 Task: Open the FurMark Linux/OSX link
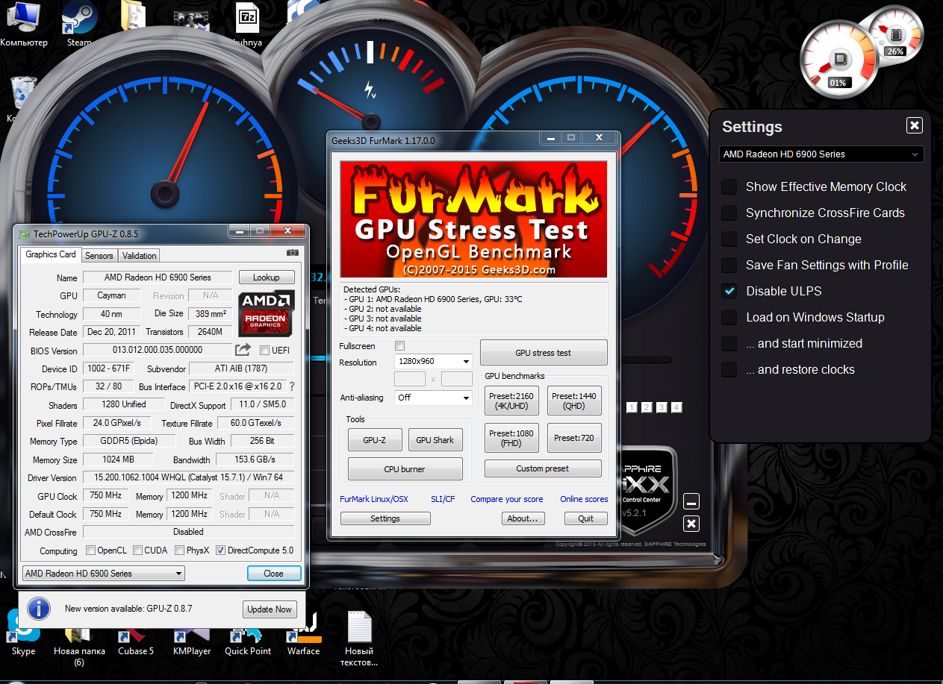(374, 499)
